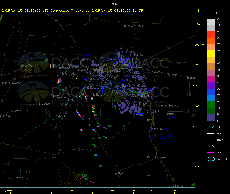
Task: Click the pink bip arrow legend icon
Action: 211,146
